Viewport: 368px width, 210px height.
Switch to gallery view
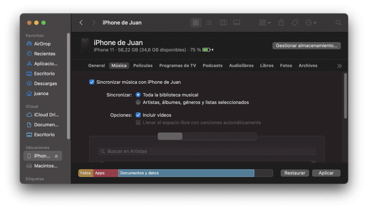click(236, 23)
